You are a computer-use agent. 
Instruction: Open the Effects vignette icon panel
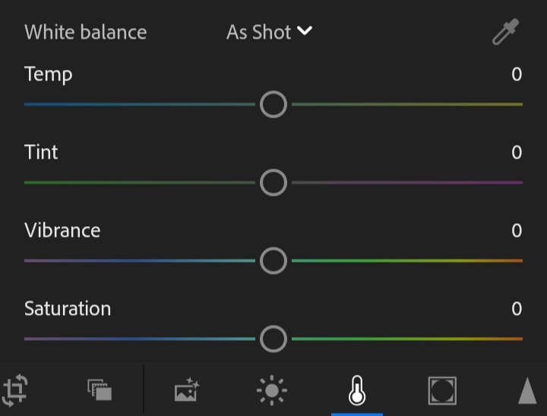(441, 391)
